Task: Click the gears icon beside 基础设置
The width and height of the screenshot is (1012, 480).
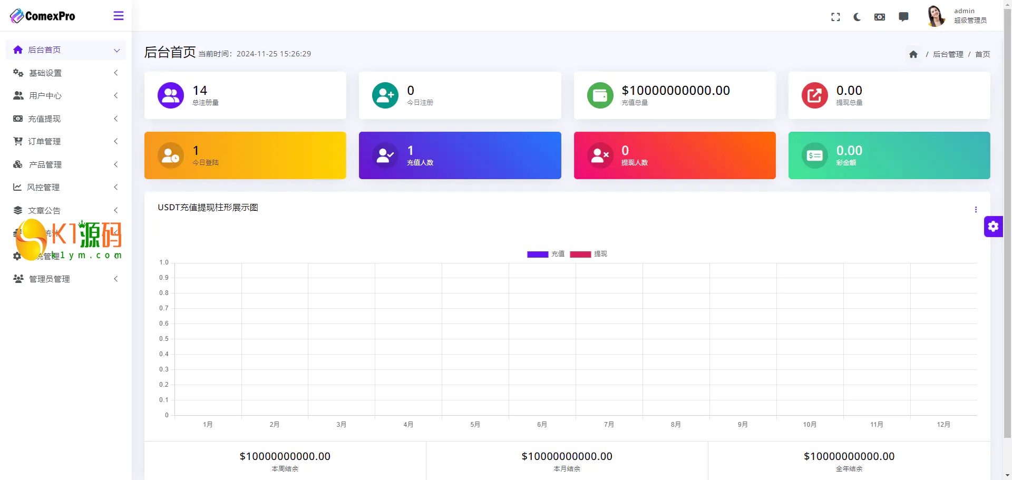Action: (x=18, y=73)
